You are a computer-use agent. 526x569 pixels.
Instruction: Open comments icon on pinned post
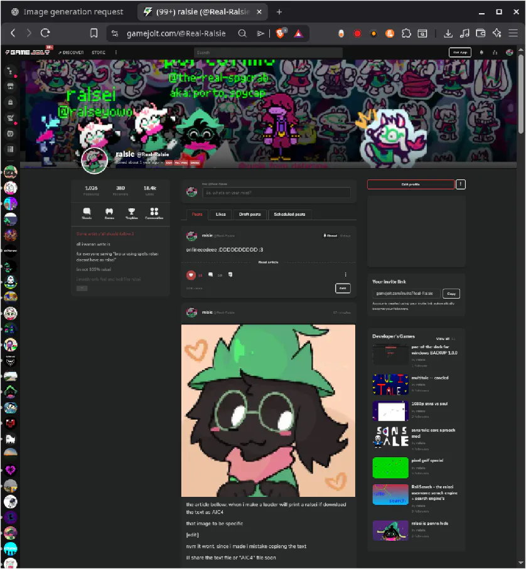click(210, 275)
